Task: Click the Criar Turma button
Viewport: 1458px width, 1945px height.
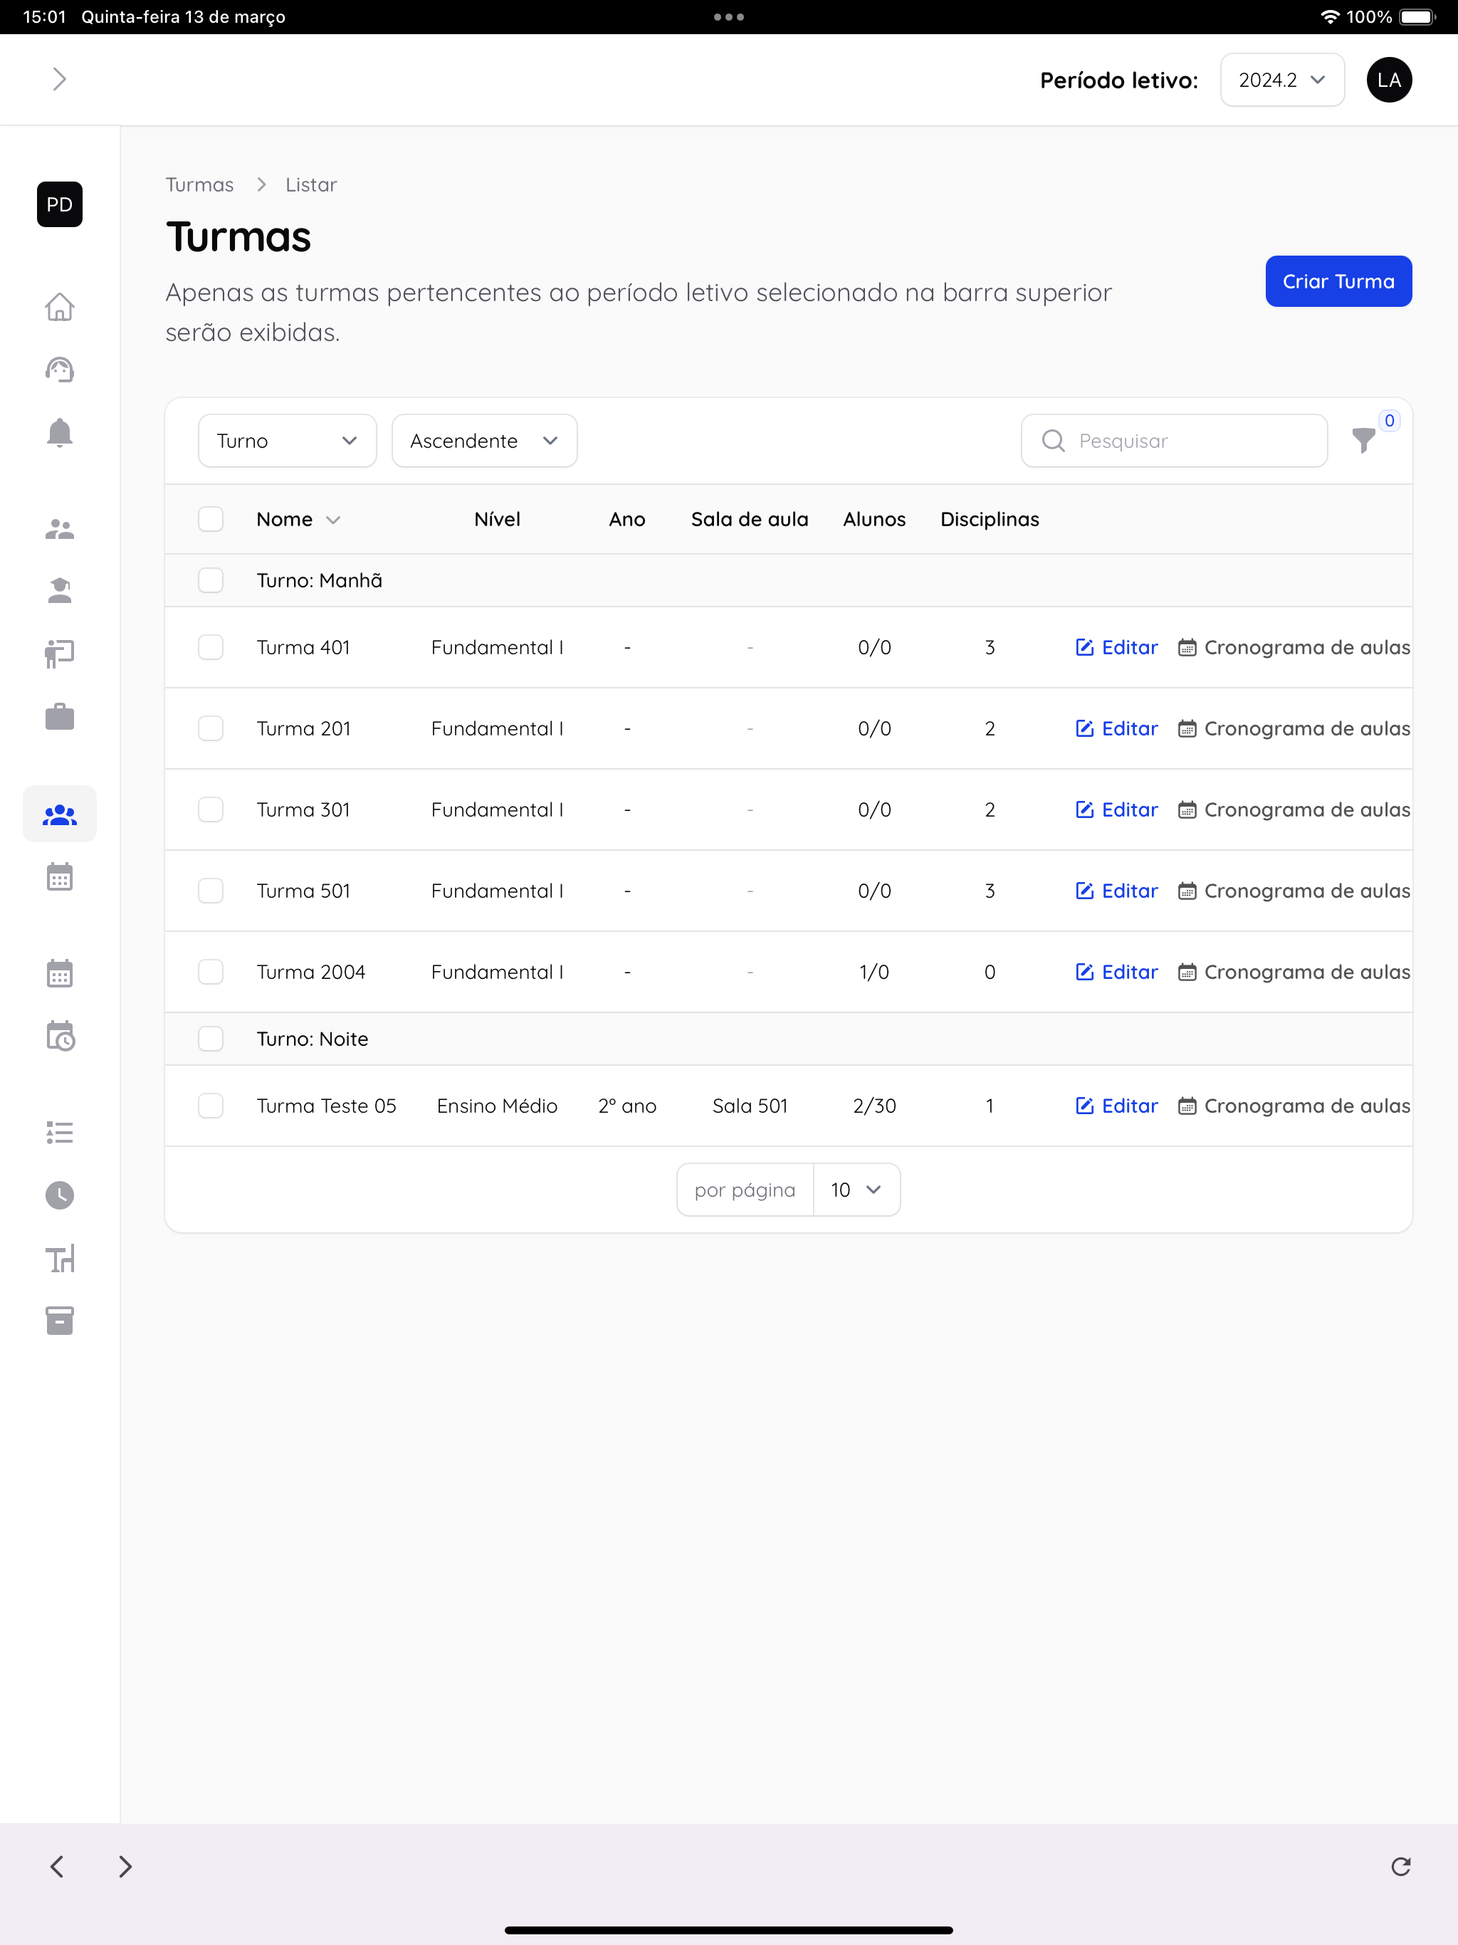Action: tap(1338, 281)
